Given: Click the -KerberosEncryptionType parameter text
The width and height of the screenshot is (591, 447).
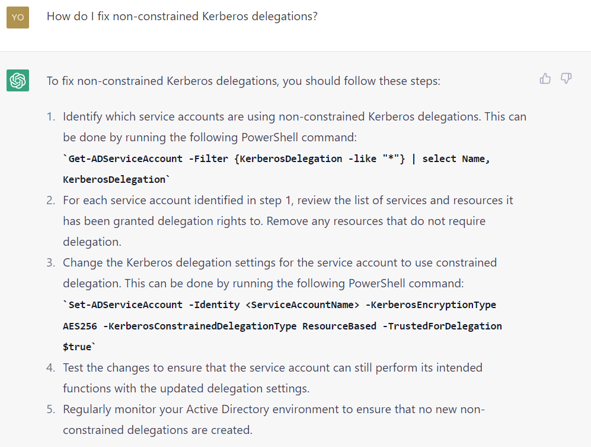Looking at the screenshot, I should pos(430,305).
